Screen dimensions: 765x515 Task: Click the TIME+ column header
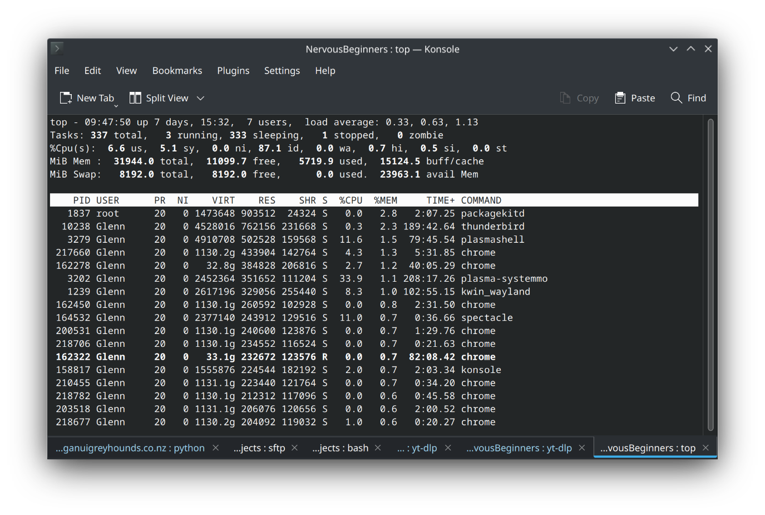(x=441, y=200)
